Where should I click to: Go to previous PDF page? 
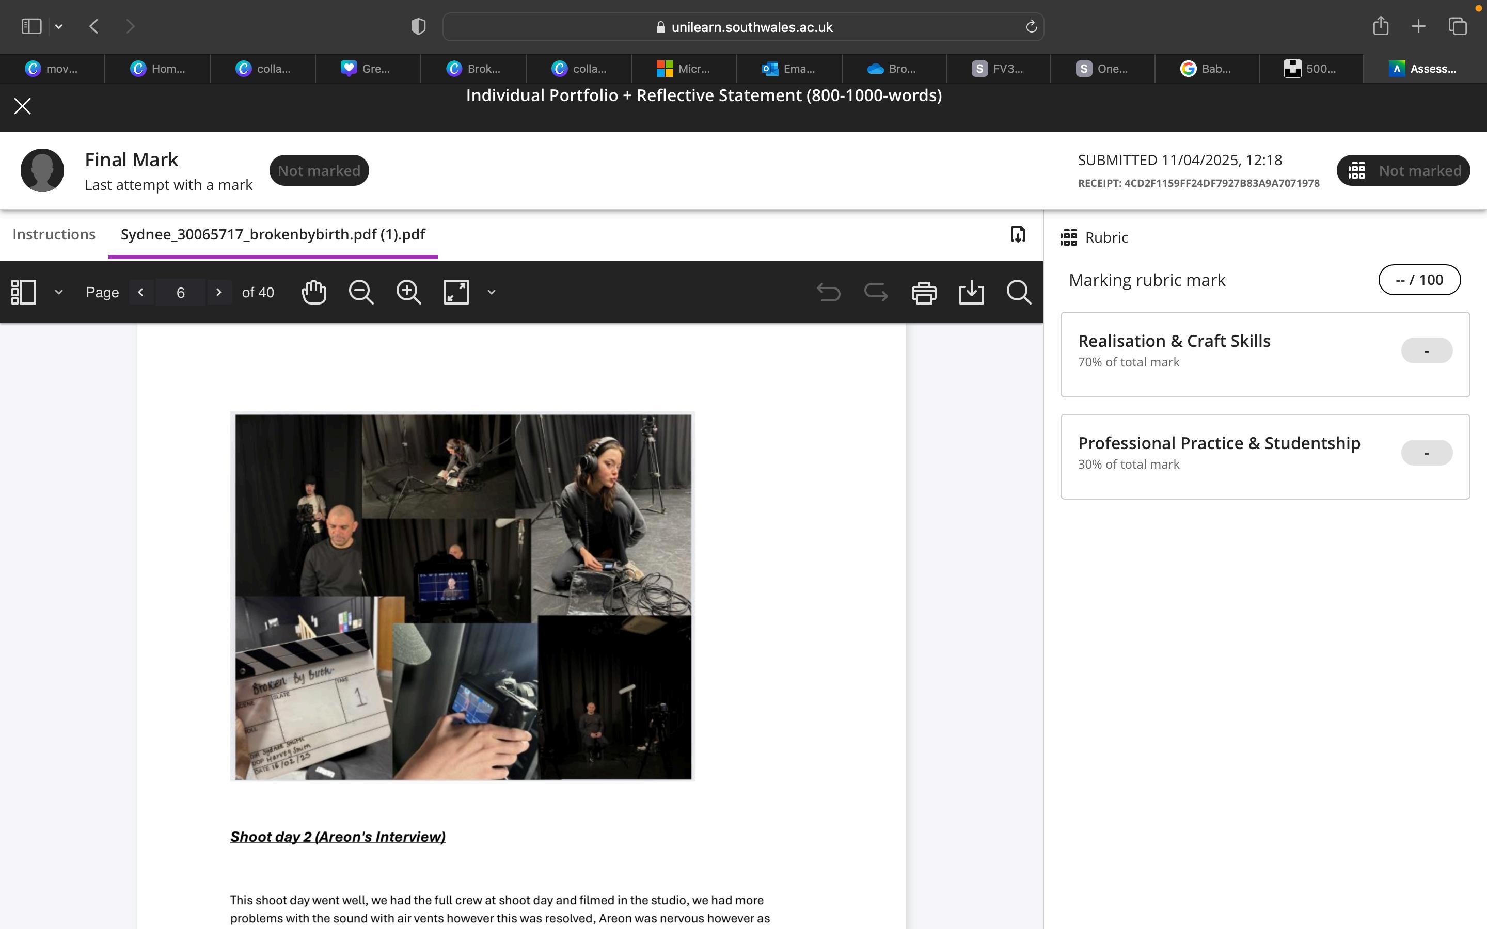141,292
